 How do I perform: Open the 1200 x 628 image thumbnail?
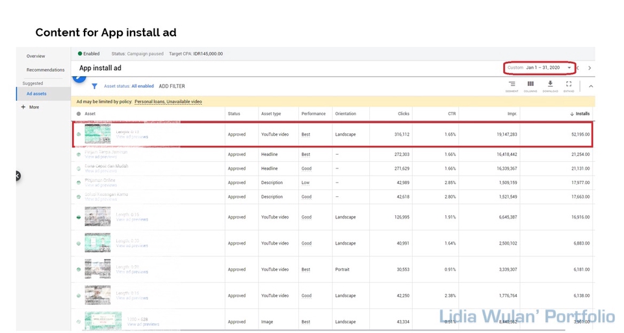(103, 321)
